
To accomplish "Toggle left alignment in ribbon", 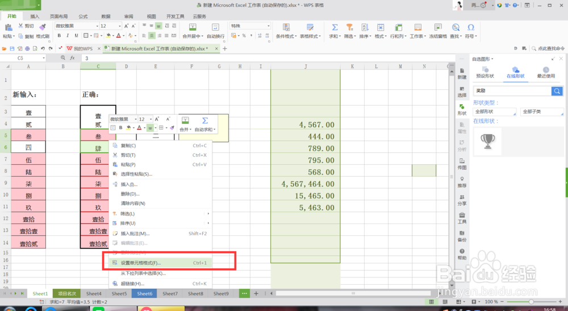I will coord(144,35).
